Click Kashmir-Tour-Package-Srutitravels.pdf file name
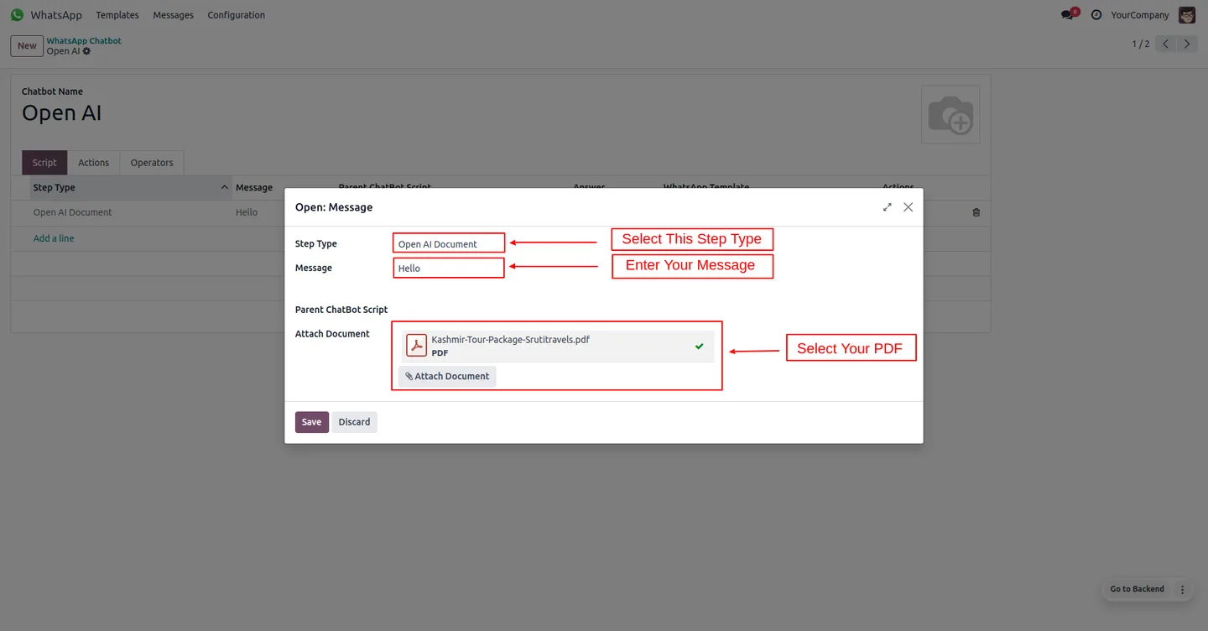1208x631 pixels. coord(510,340)
